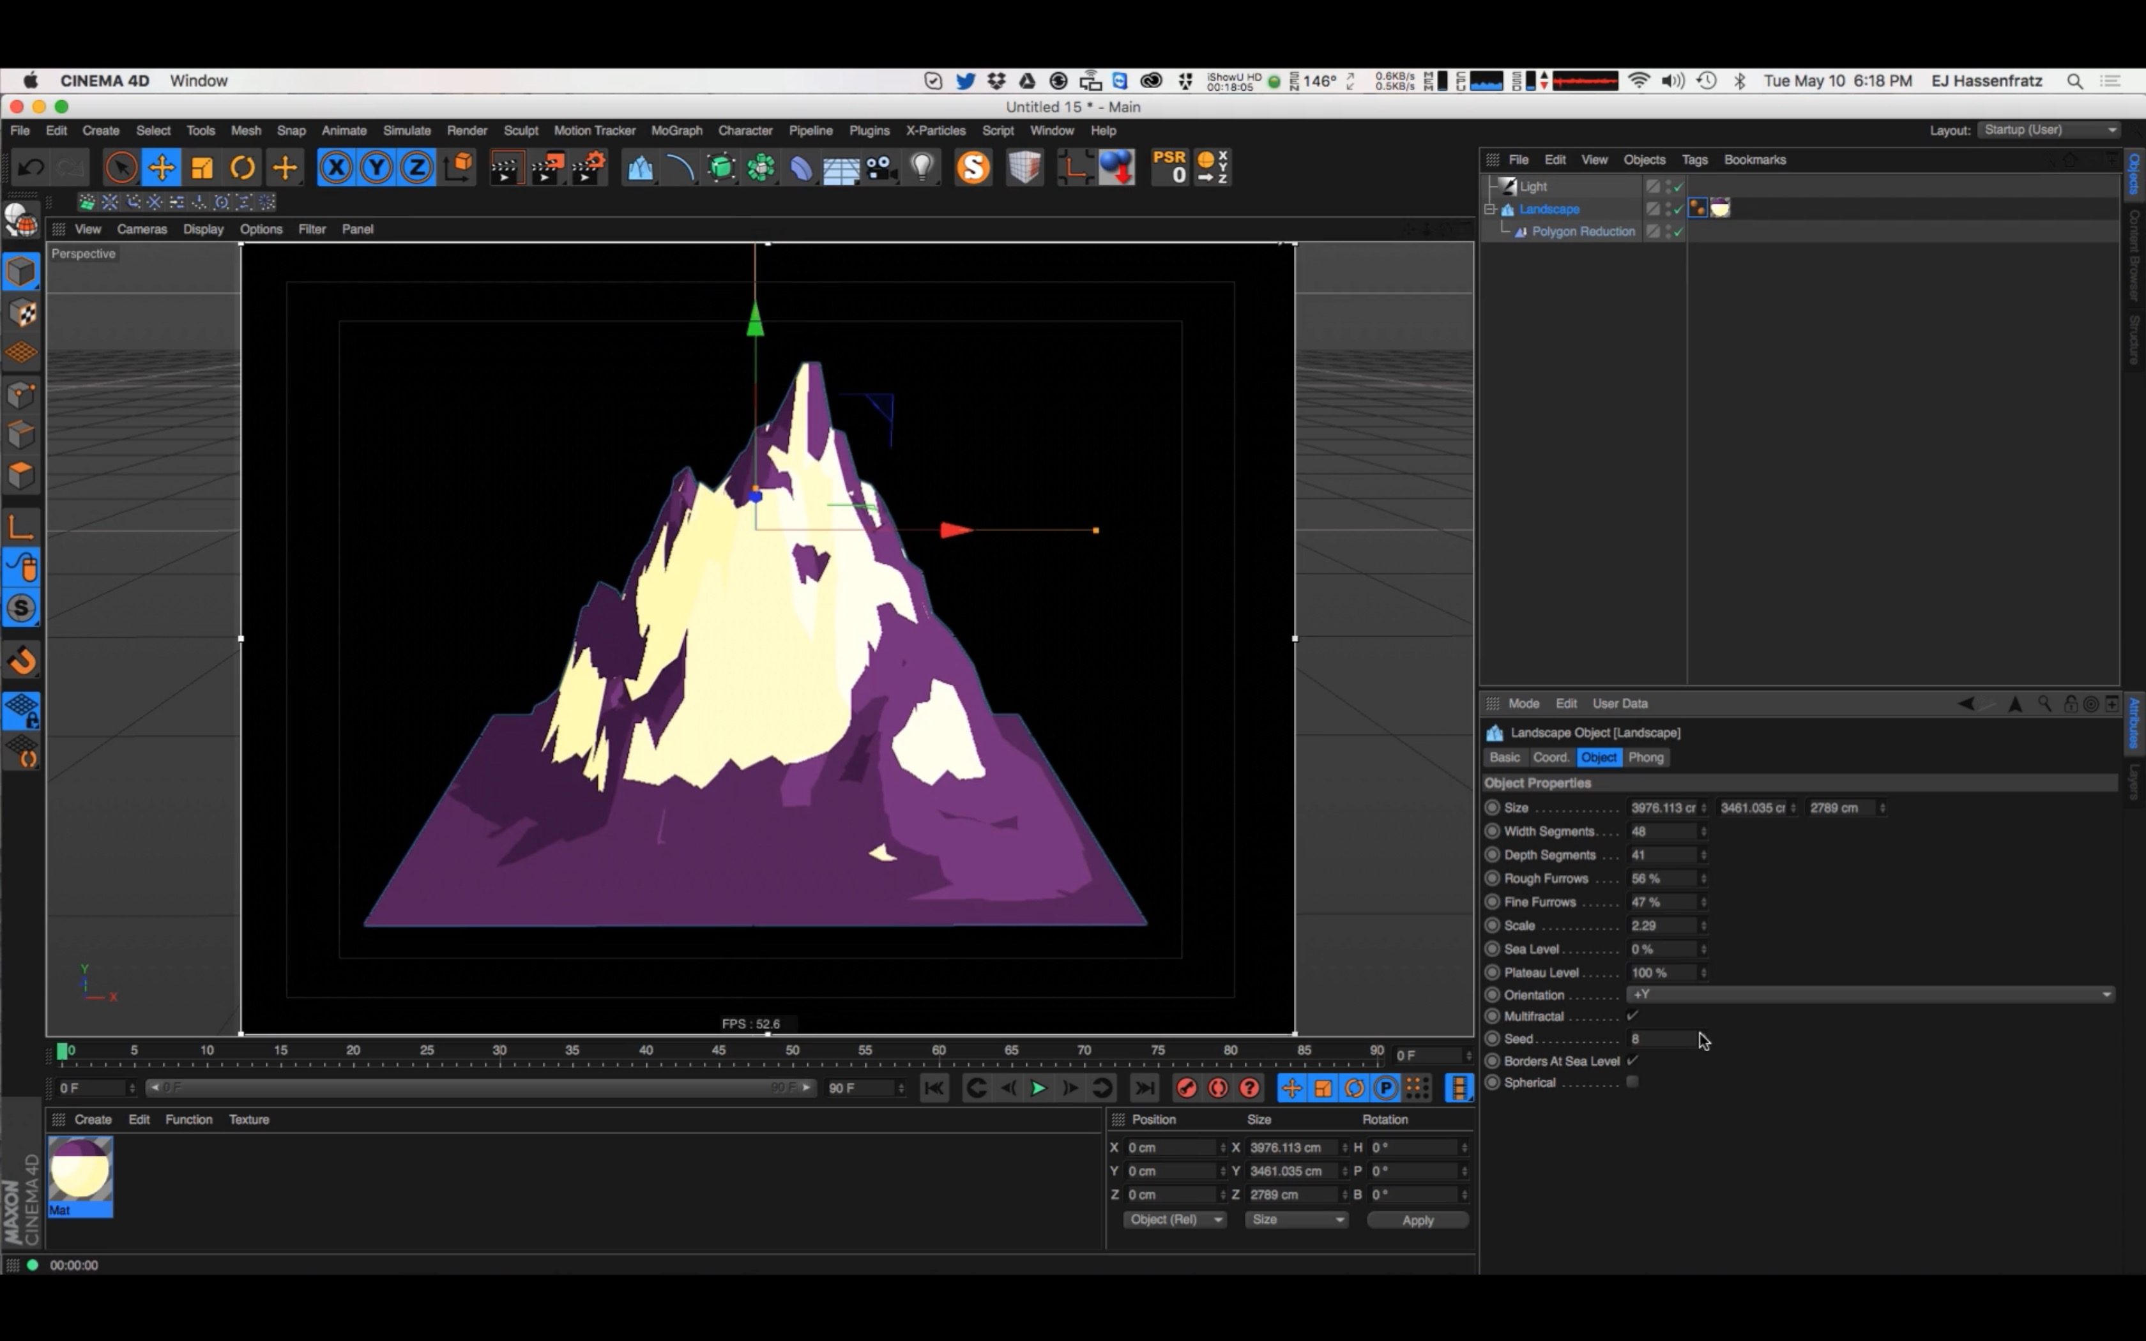Toggle the Y-axis lock icon
Screen dimensions: 2146x1341
pyautogui.click(x=377, y=167)
